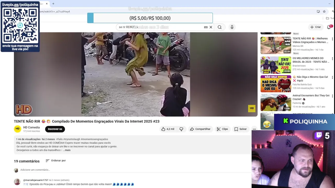Open HD Comedia channel avatar
The image size is (335, 188).
click(x=18, y=129)
